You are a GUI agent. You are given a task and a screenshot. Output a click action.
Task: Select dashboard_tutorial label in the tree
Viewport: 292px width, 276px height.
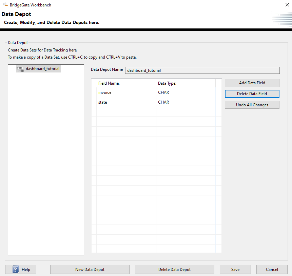point(42,69)
